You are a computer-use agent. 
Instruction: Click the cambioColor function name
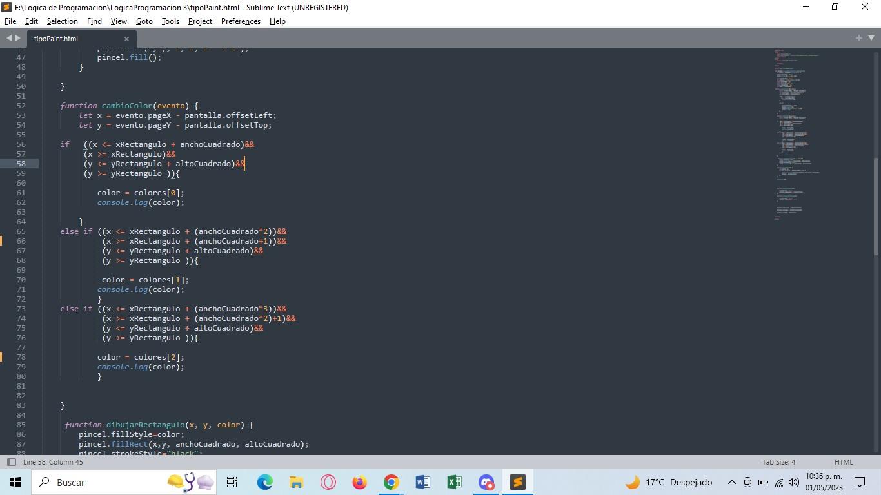tap(127, 106)
